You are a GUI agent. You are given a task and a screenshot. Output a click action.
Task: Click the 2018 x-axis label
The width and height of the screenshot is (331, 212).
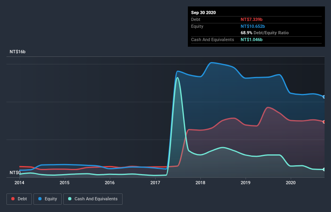point(200,183)
